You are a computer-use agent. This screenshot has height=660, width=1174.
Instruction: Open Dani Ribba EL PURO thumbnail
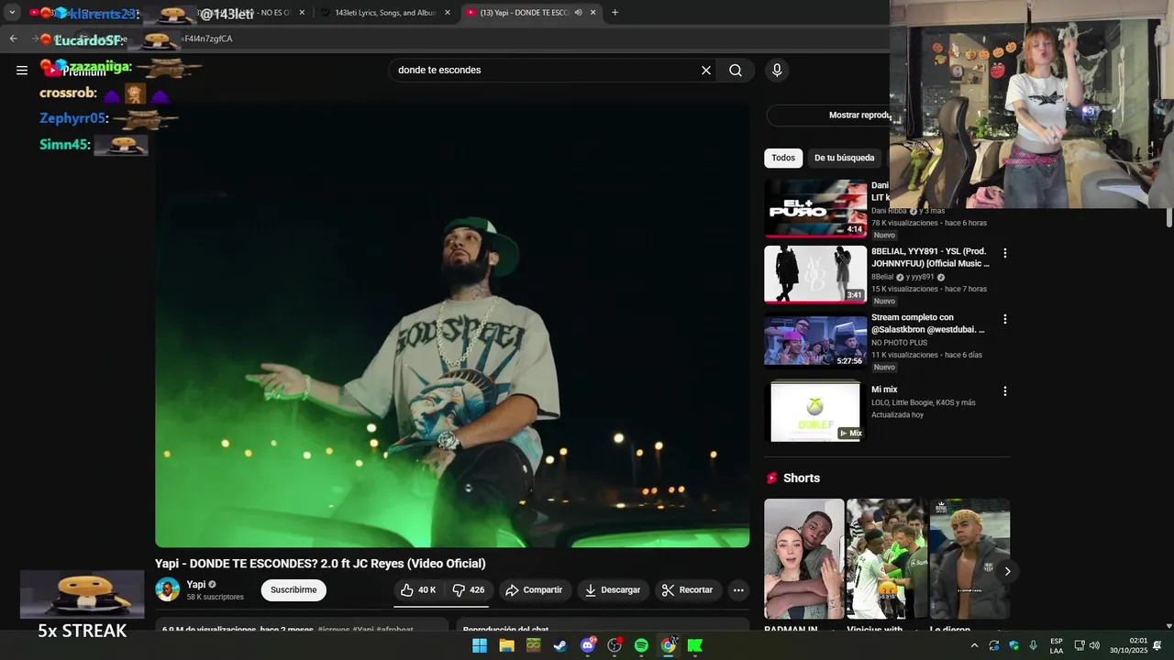pos(815,208)
